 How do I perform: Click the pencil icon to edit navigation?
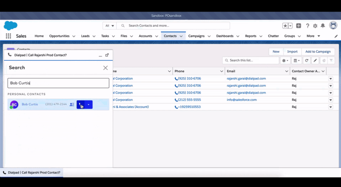coord(336,36)
